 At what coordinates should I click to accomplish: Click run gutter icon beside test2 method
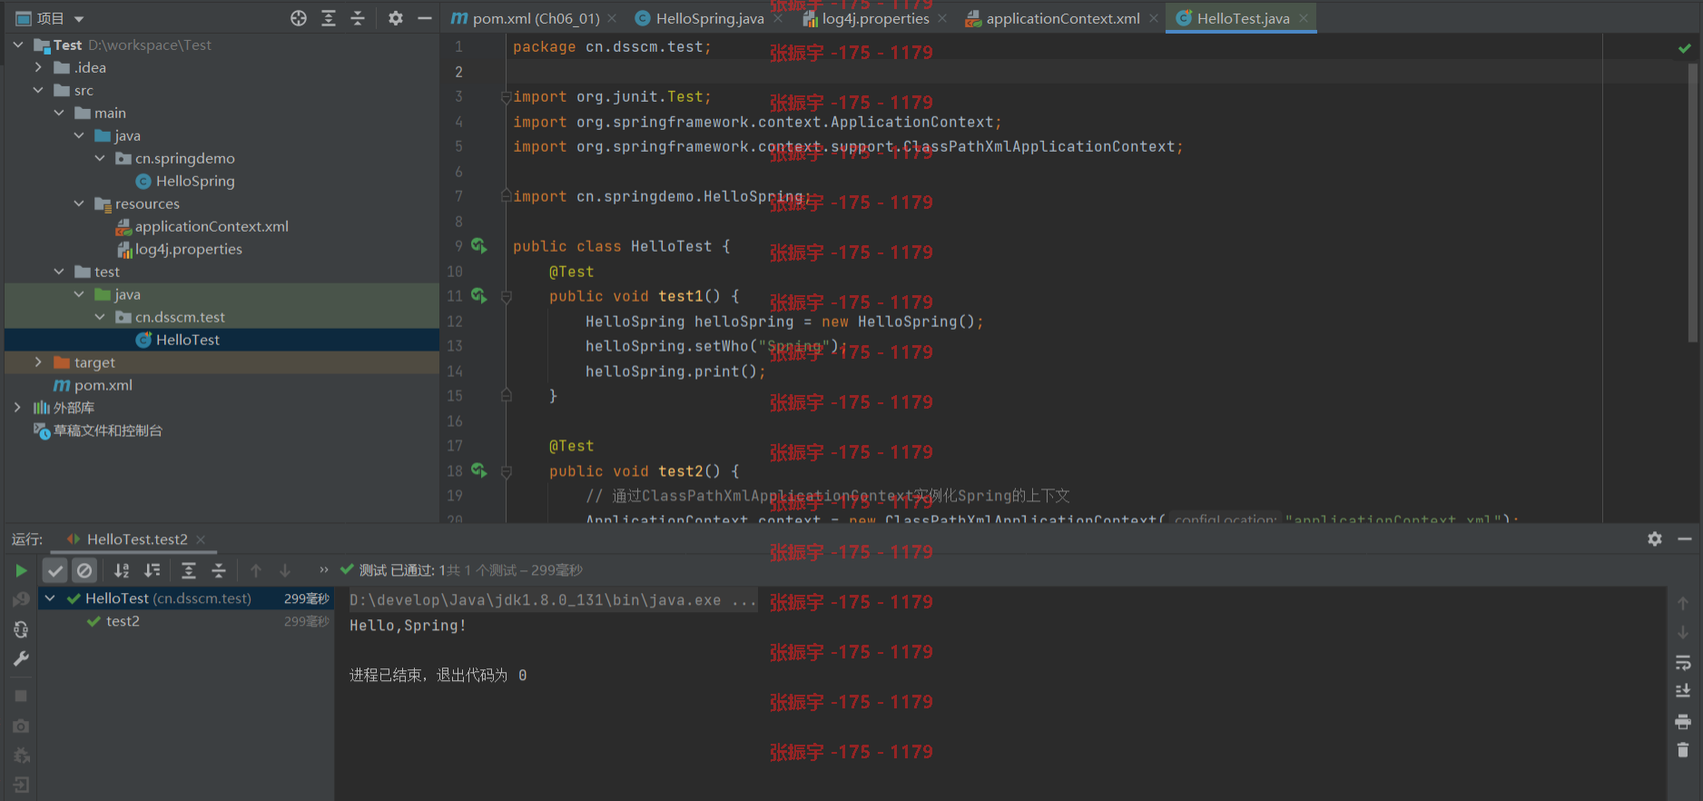pos(478,470)
